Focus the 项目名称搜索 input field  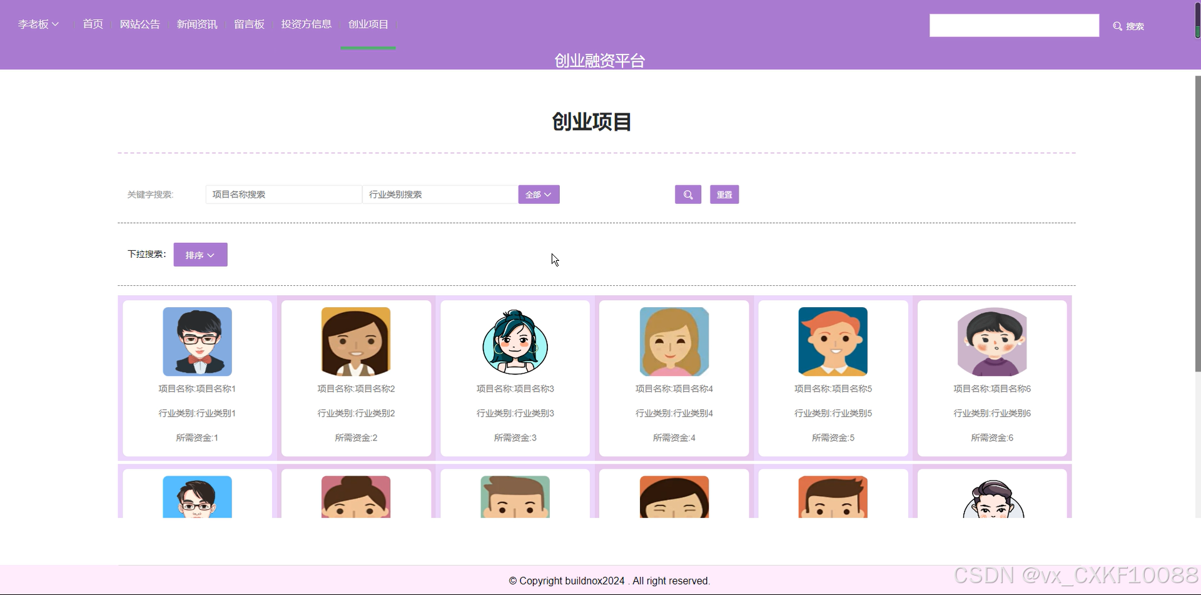[283, 195]
